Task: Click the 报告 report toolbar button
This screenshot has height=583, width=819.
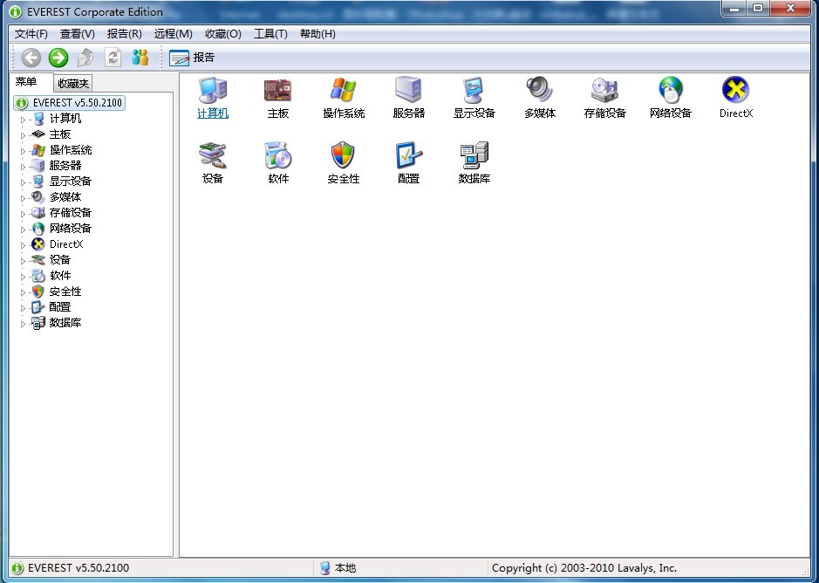Action: 192,58
